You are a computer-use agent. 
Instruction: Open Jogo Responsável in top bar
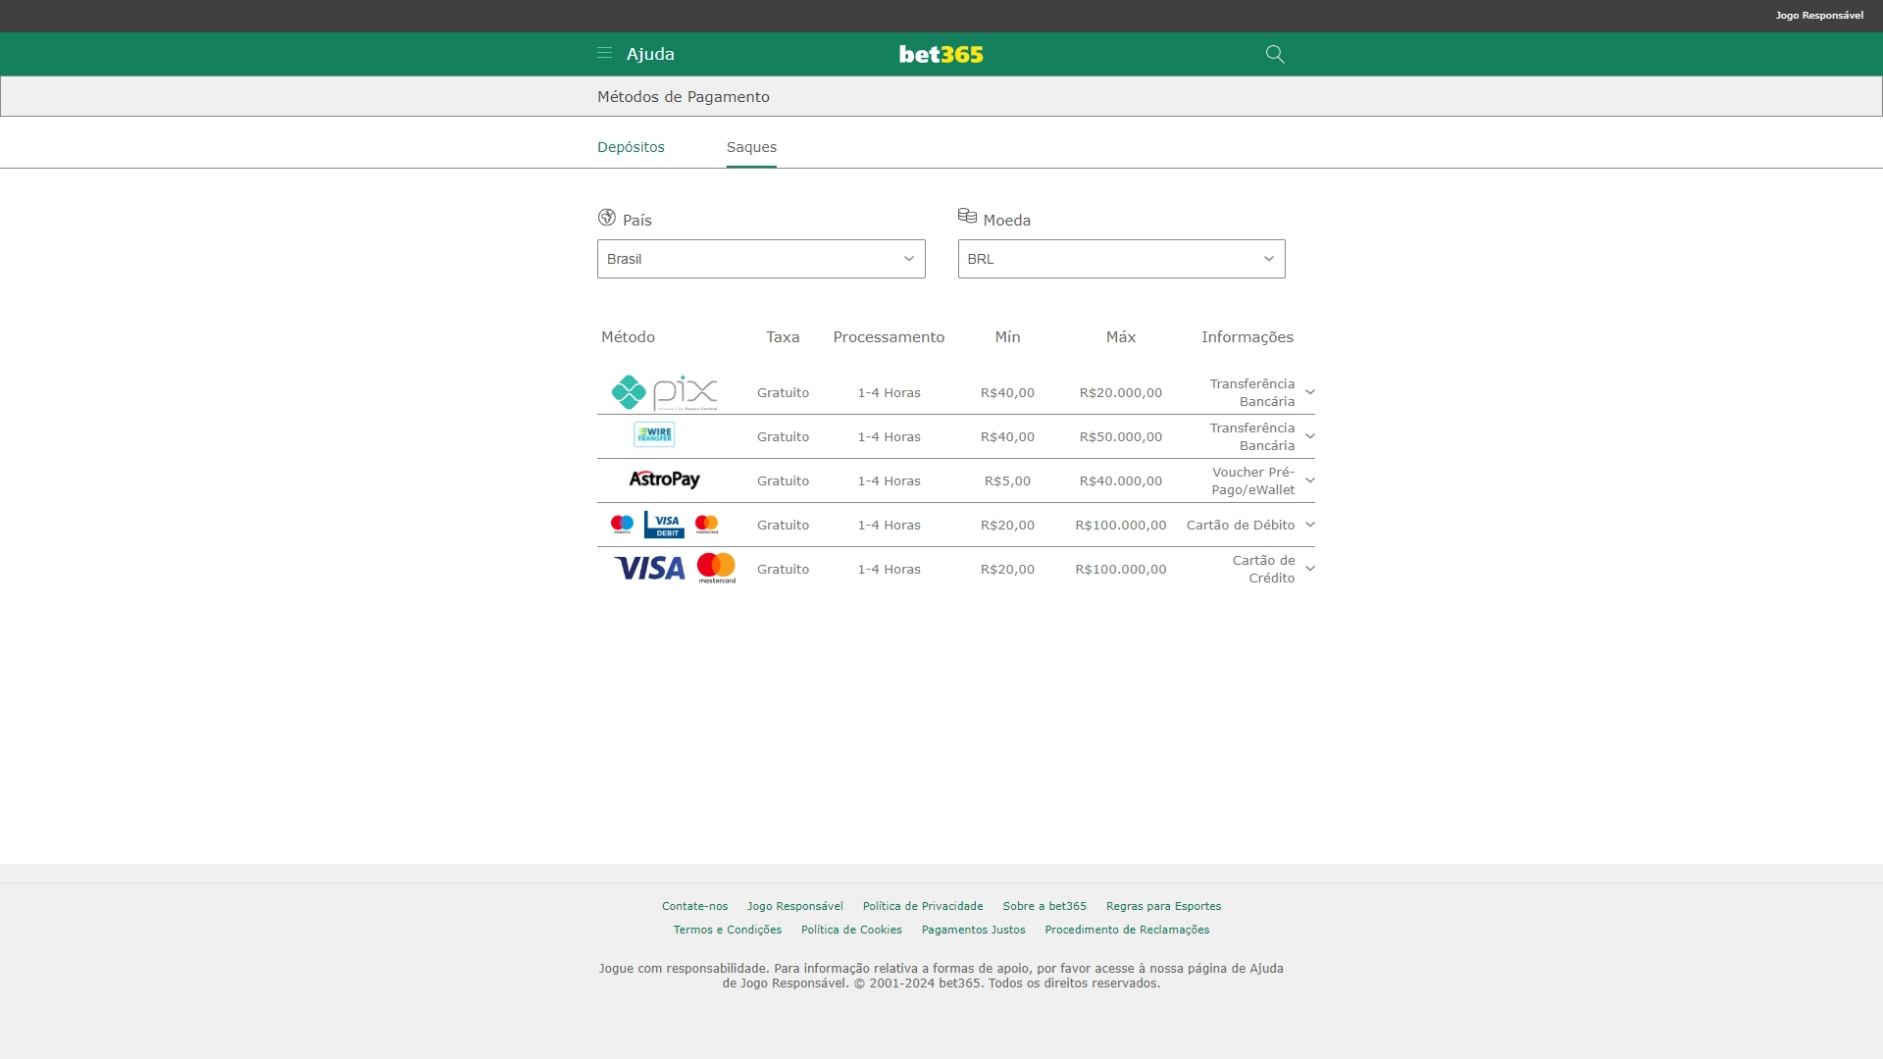1819,16
